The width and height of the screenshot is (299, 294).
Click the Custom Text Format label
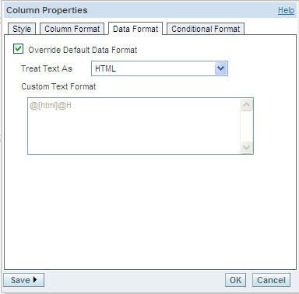(x=58, y=86)
